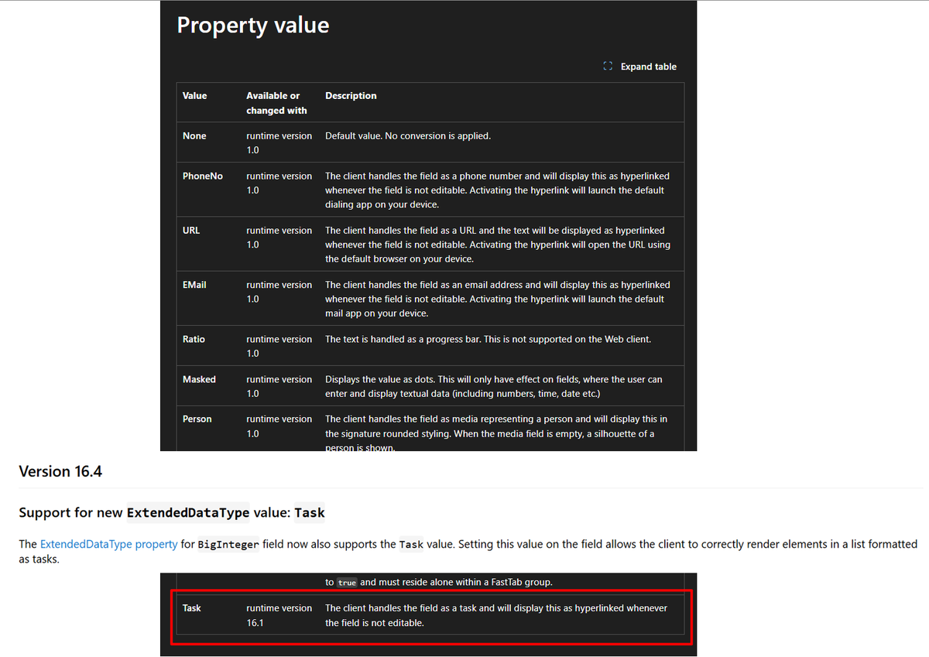Viewport: 929px width, 657px height.
Task: Select the EMail value cell
Action: [x=194, y=285]
